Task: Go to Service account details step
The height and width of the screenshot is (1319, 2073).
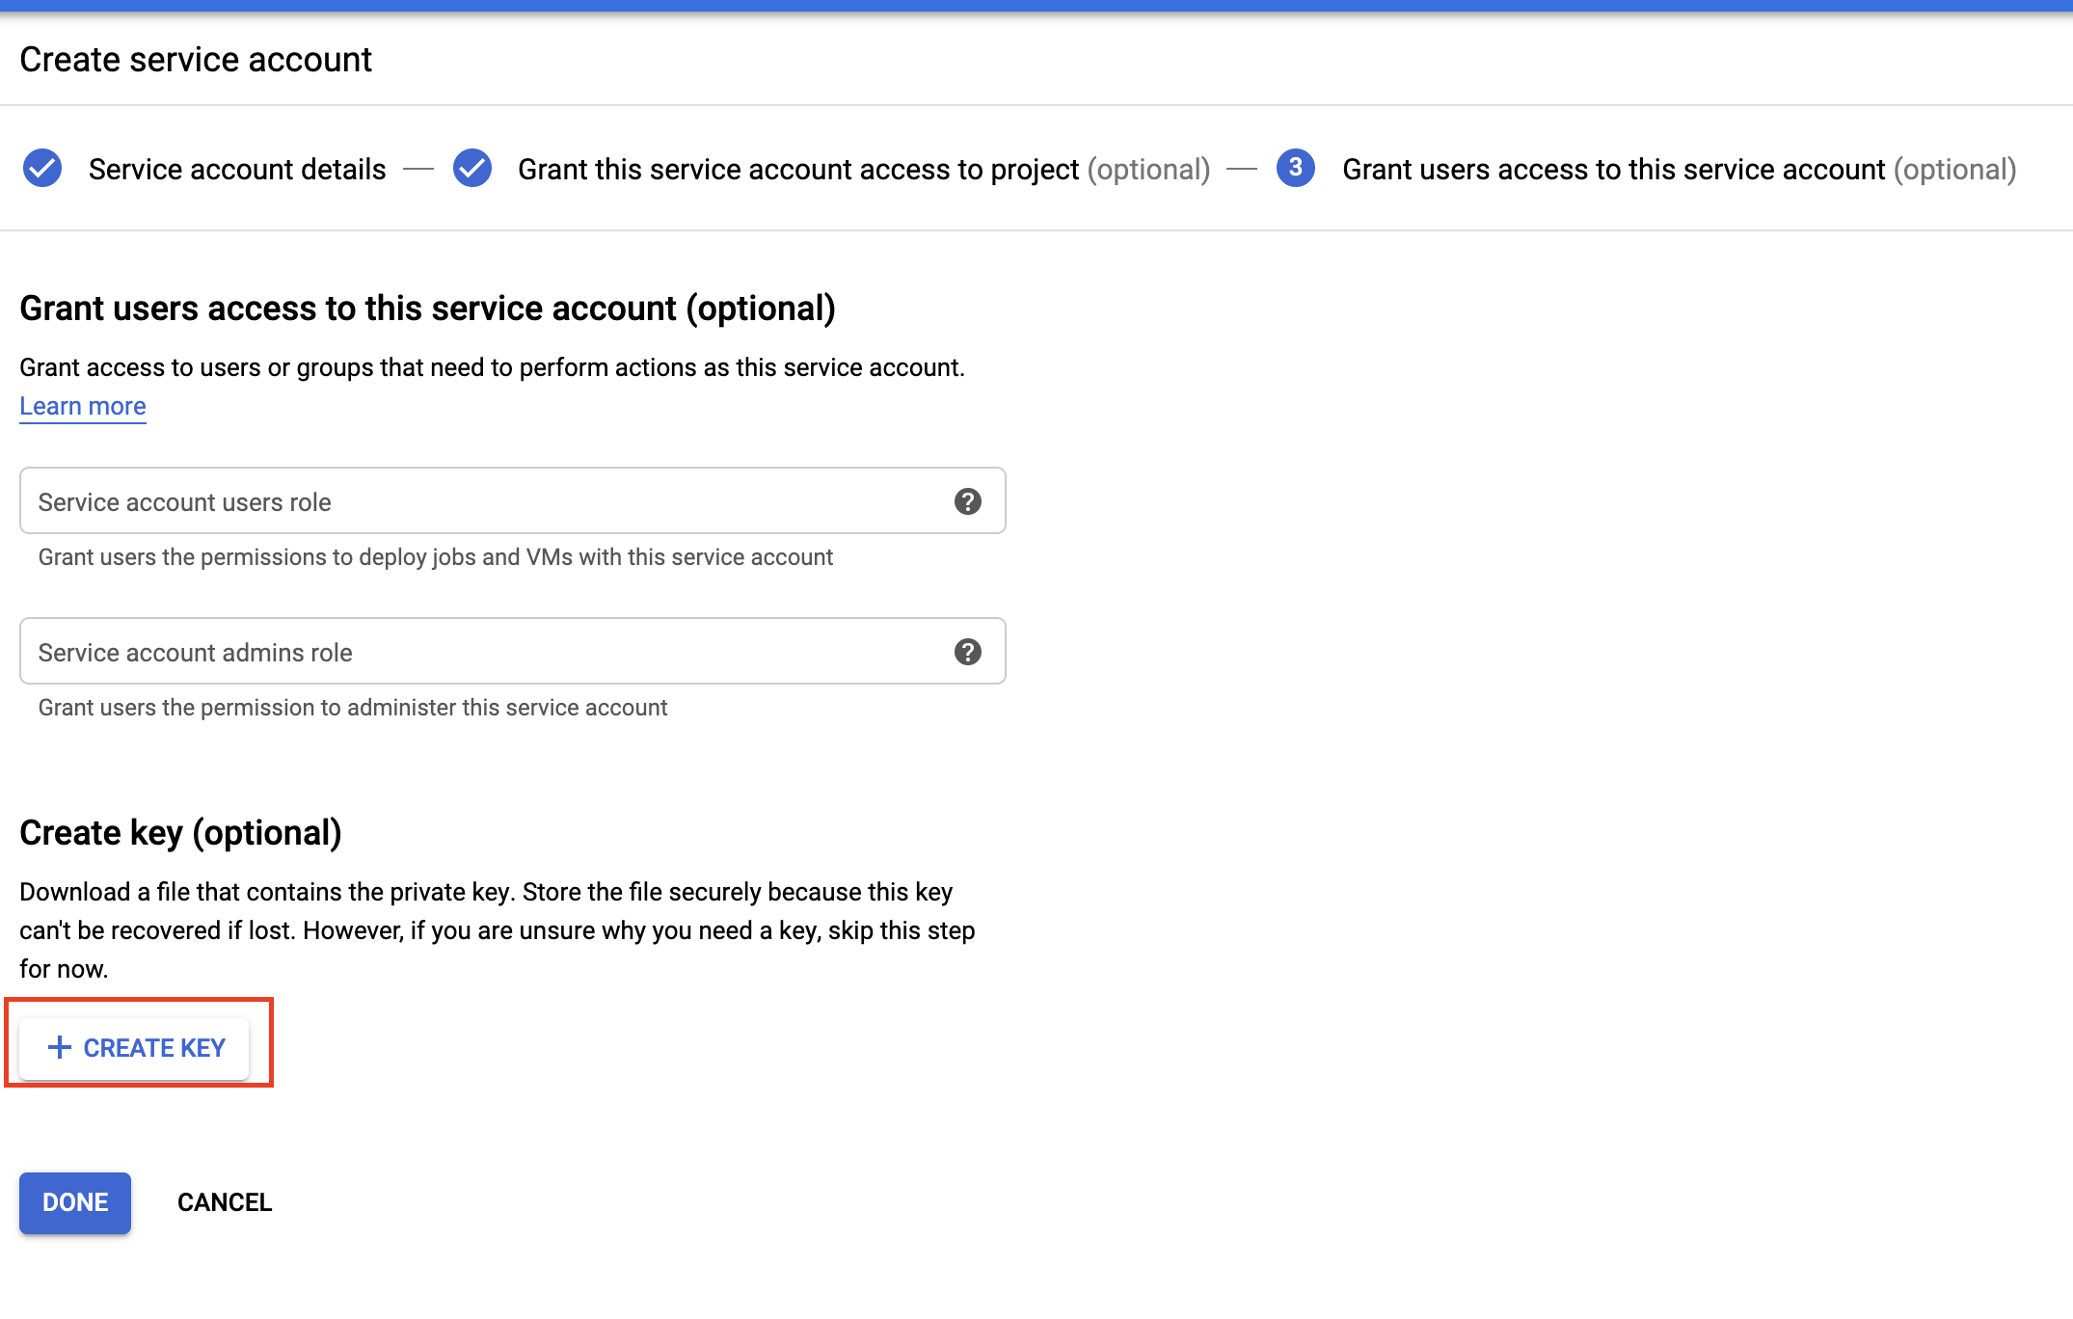Action: click(237, 170)
